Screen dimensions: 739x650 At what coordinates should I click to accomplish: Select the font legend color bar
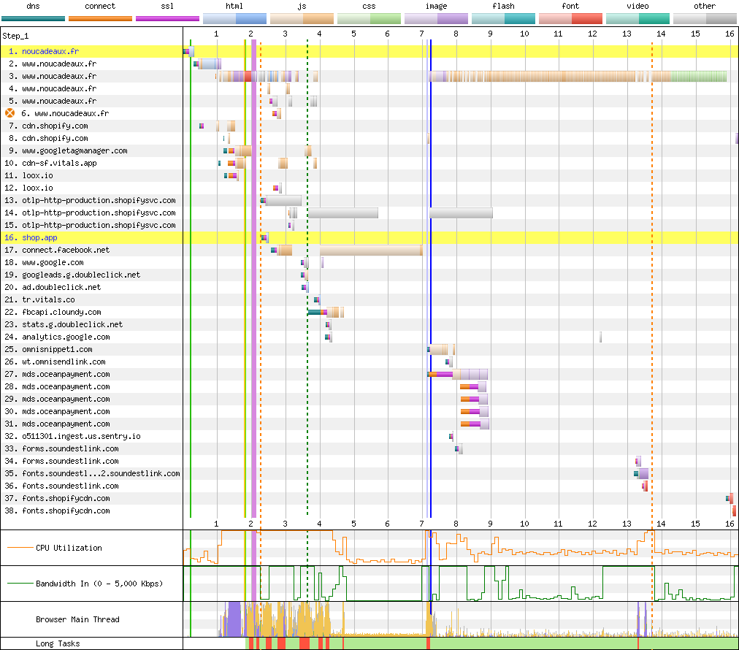click(x=571, y=19)
